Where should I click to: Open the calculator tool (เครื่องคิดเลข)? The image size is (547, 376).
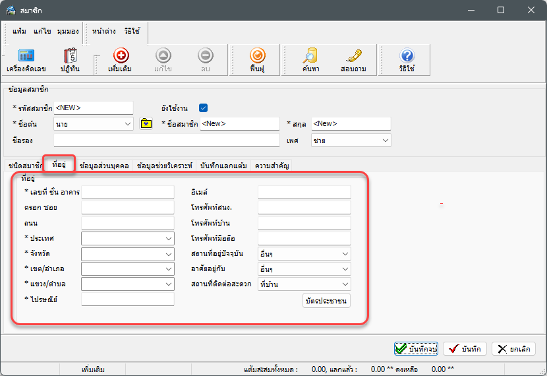click(x=26, y=57)
